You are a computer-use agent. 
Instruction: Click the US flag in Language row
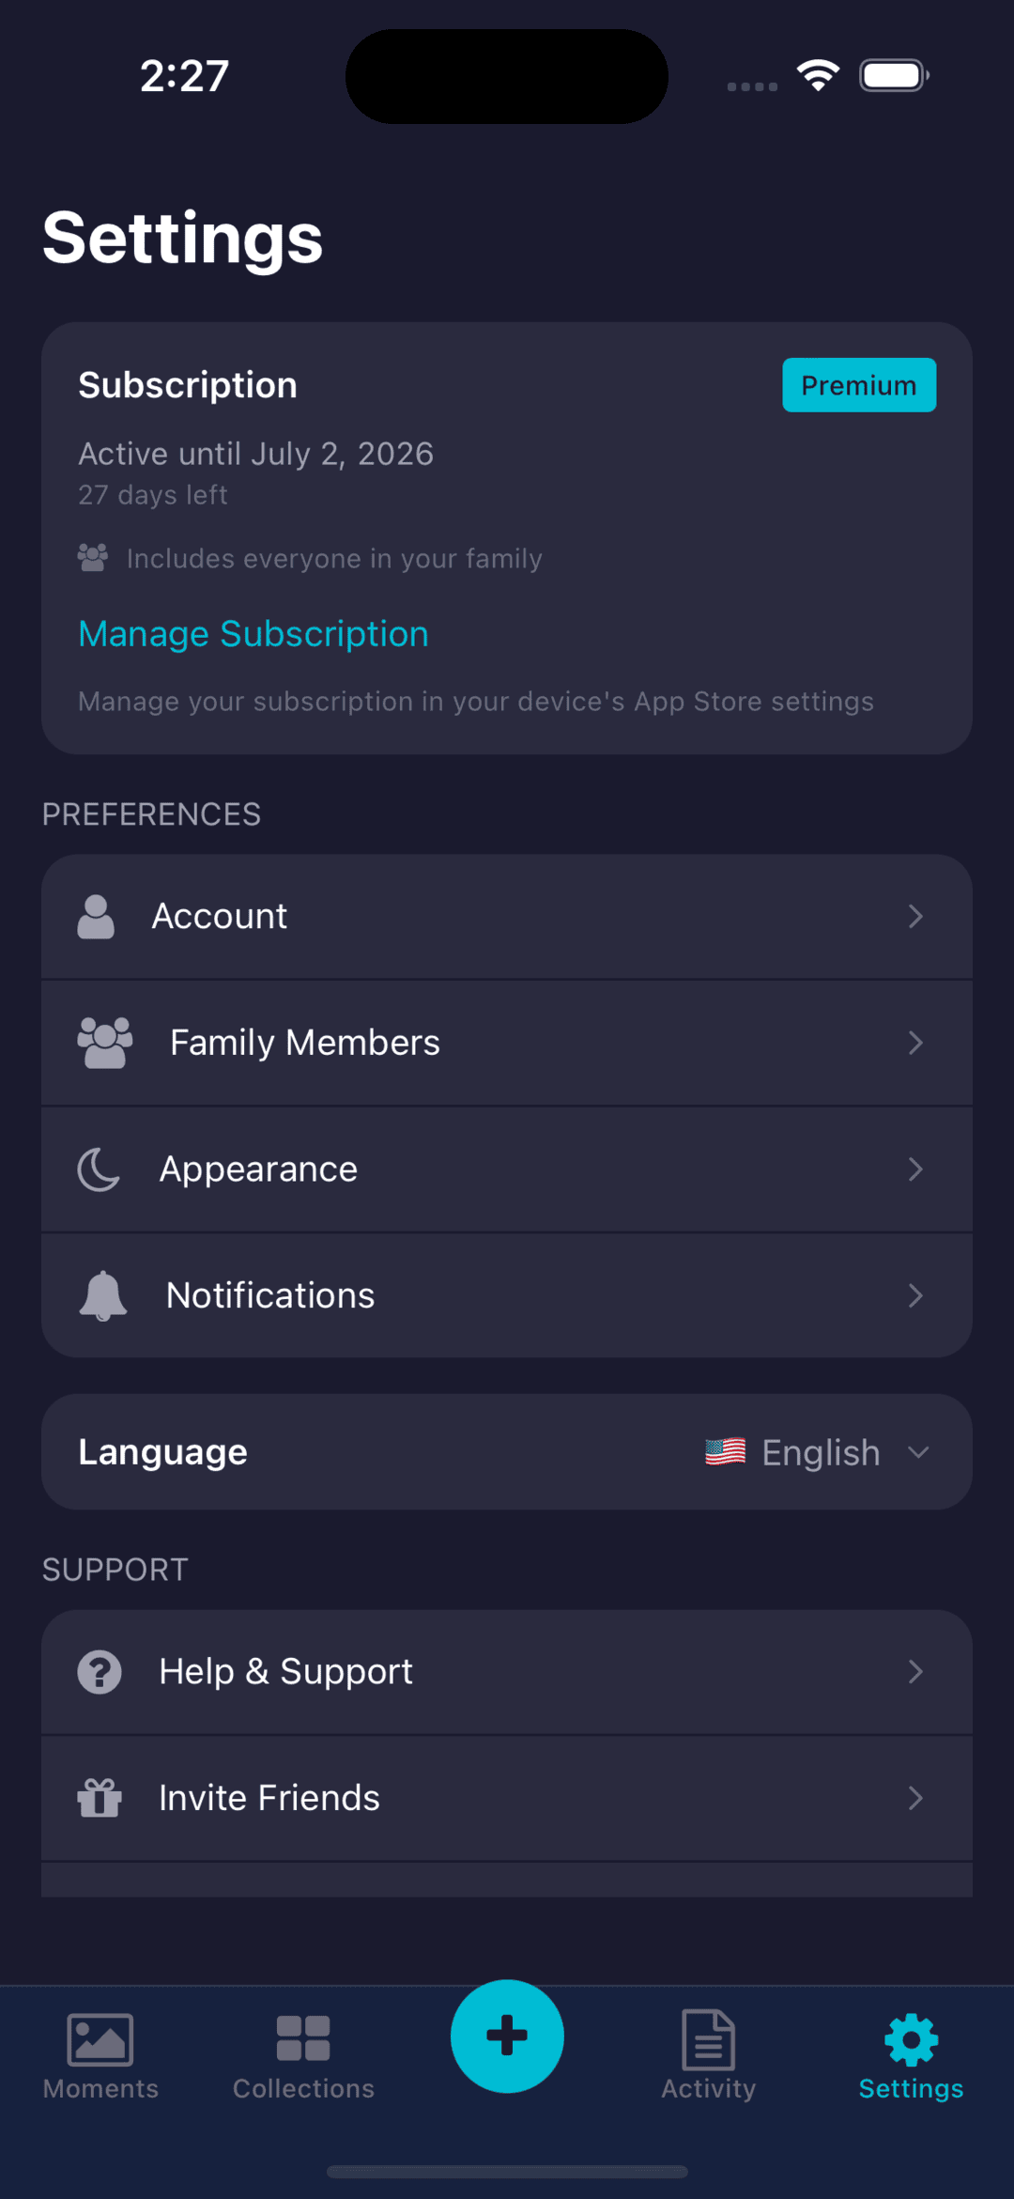pos(726,1452)
